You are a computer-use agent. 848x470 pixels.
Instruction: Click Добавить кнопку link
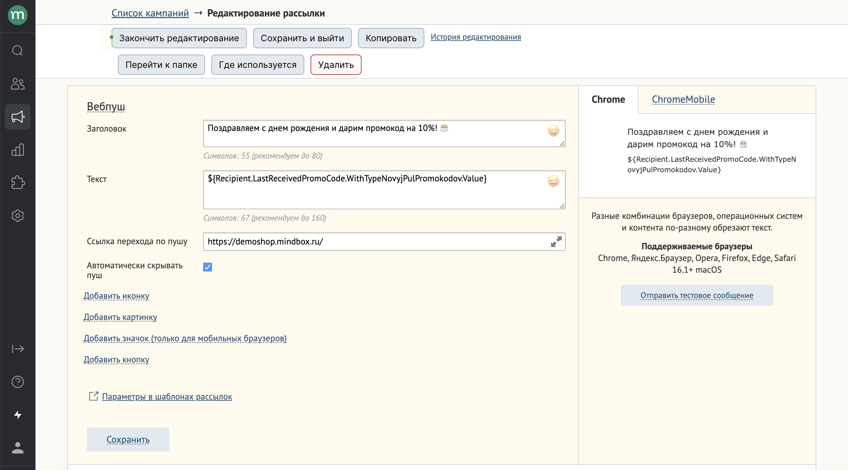click(116, 359)
